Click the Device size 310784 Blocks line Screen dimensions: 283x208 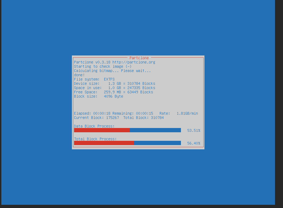[114, 83]
